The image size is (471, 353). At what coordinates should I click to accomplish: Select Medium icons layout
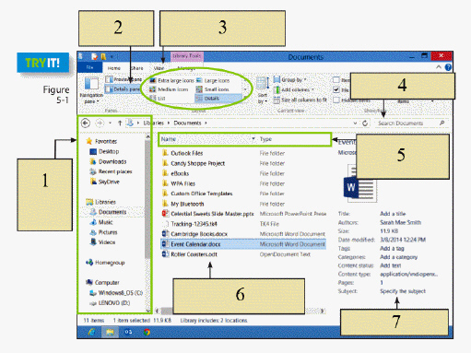(169, 89)
